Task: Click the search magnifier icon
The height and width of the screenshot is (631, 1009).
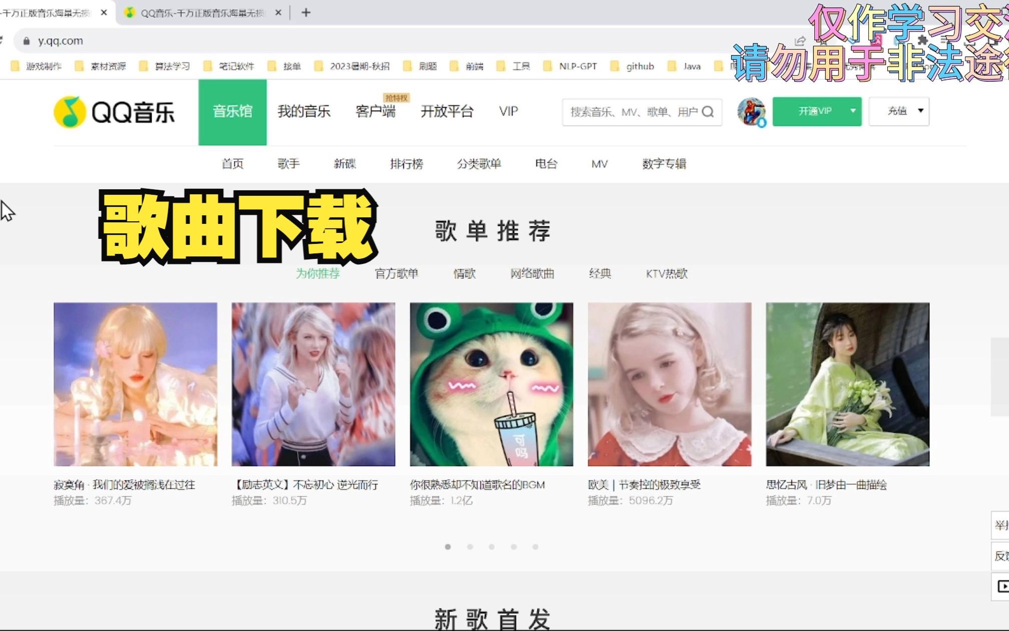Action: click(x=708, y=112)
